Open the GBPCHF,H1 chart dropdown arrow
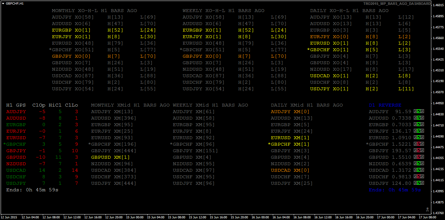This screenshot has width=445, height=220. point(3,3)
